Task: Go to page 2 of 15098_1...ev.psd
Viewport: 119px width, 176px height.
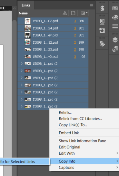Action: coord(75,35)
